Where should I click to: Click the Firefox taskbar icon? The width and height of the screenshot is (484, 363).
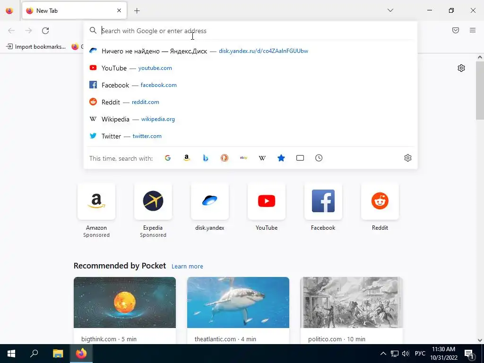point(81,354)
